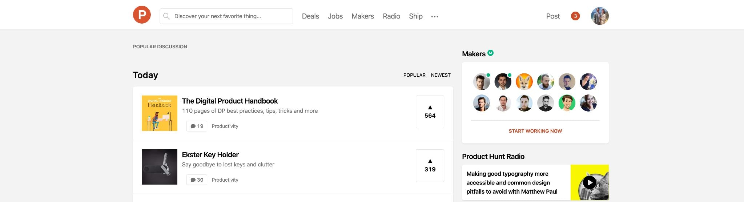
Task: Open the notifications badge showing 3
Action: point(575,16)
